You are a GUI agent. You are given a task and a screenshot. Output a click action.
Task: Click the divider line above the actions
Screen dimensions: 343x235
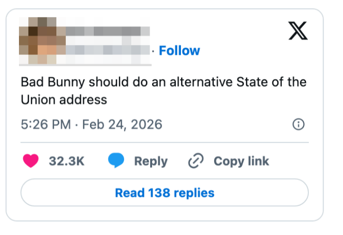click(x=164, y=142)
